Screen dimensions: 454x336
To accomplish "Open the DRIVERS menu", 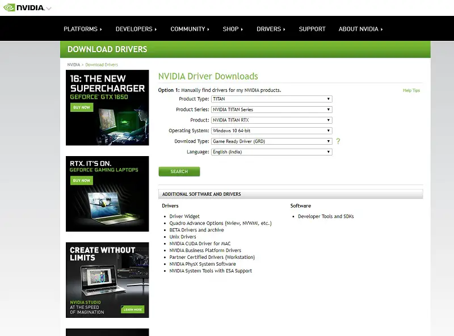I will pos(271,29).
